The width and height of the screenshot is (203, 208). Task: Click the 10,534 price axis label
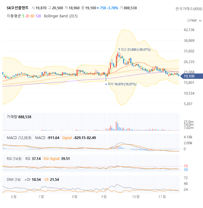pyautogui.click(x=189, y=93)
